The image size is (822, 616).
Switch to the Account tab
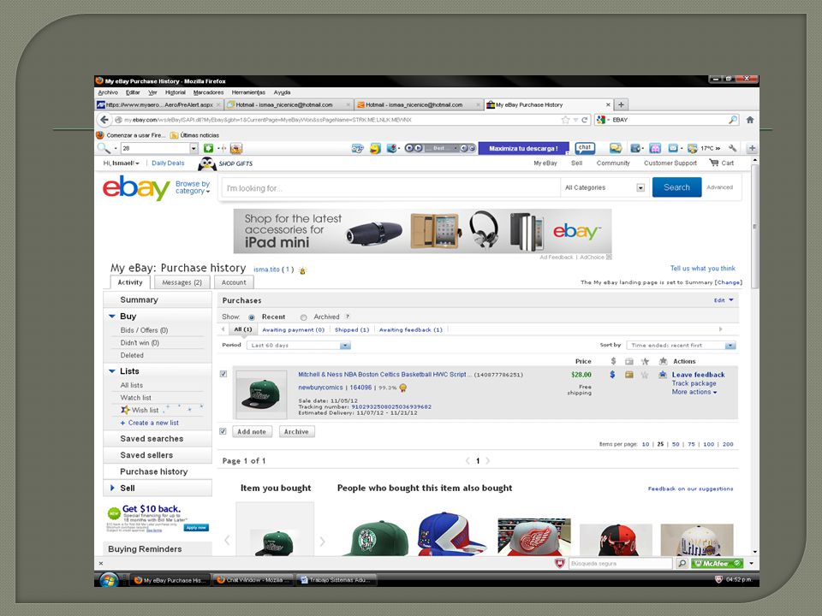pos(234,282)
